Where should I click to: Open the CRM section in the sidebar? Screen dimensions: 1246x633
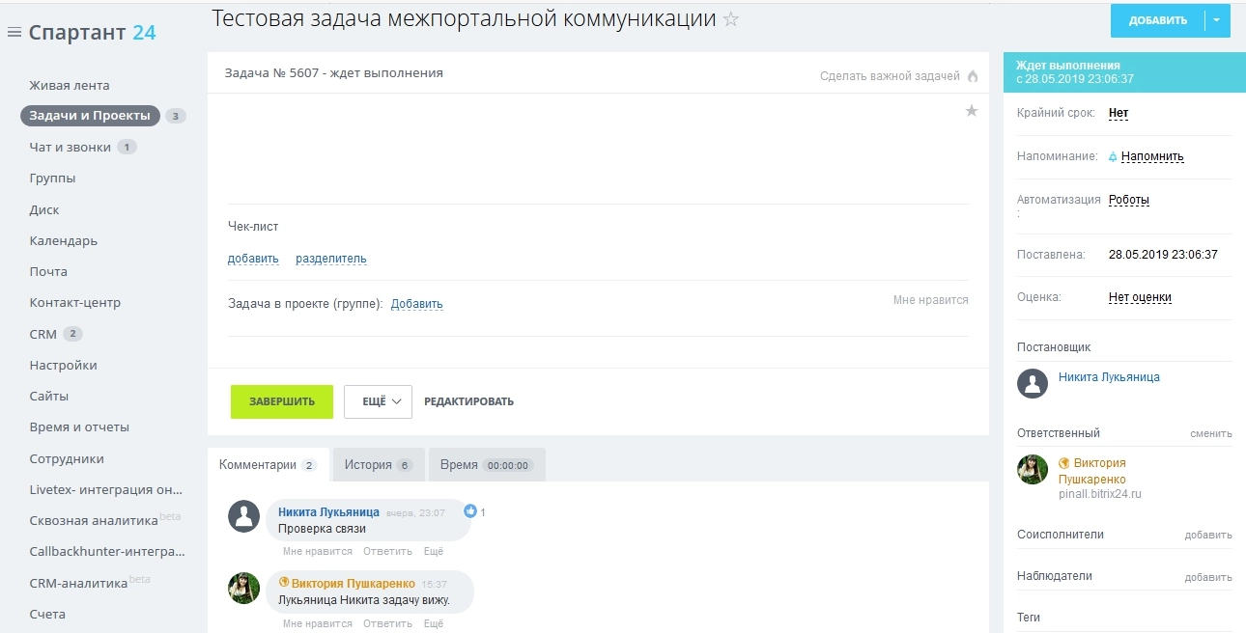coord(42,333)
